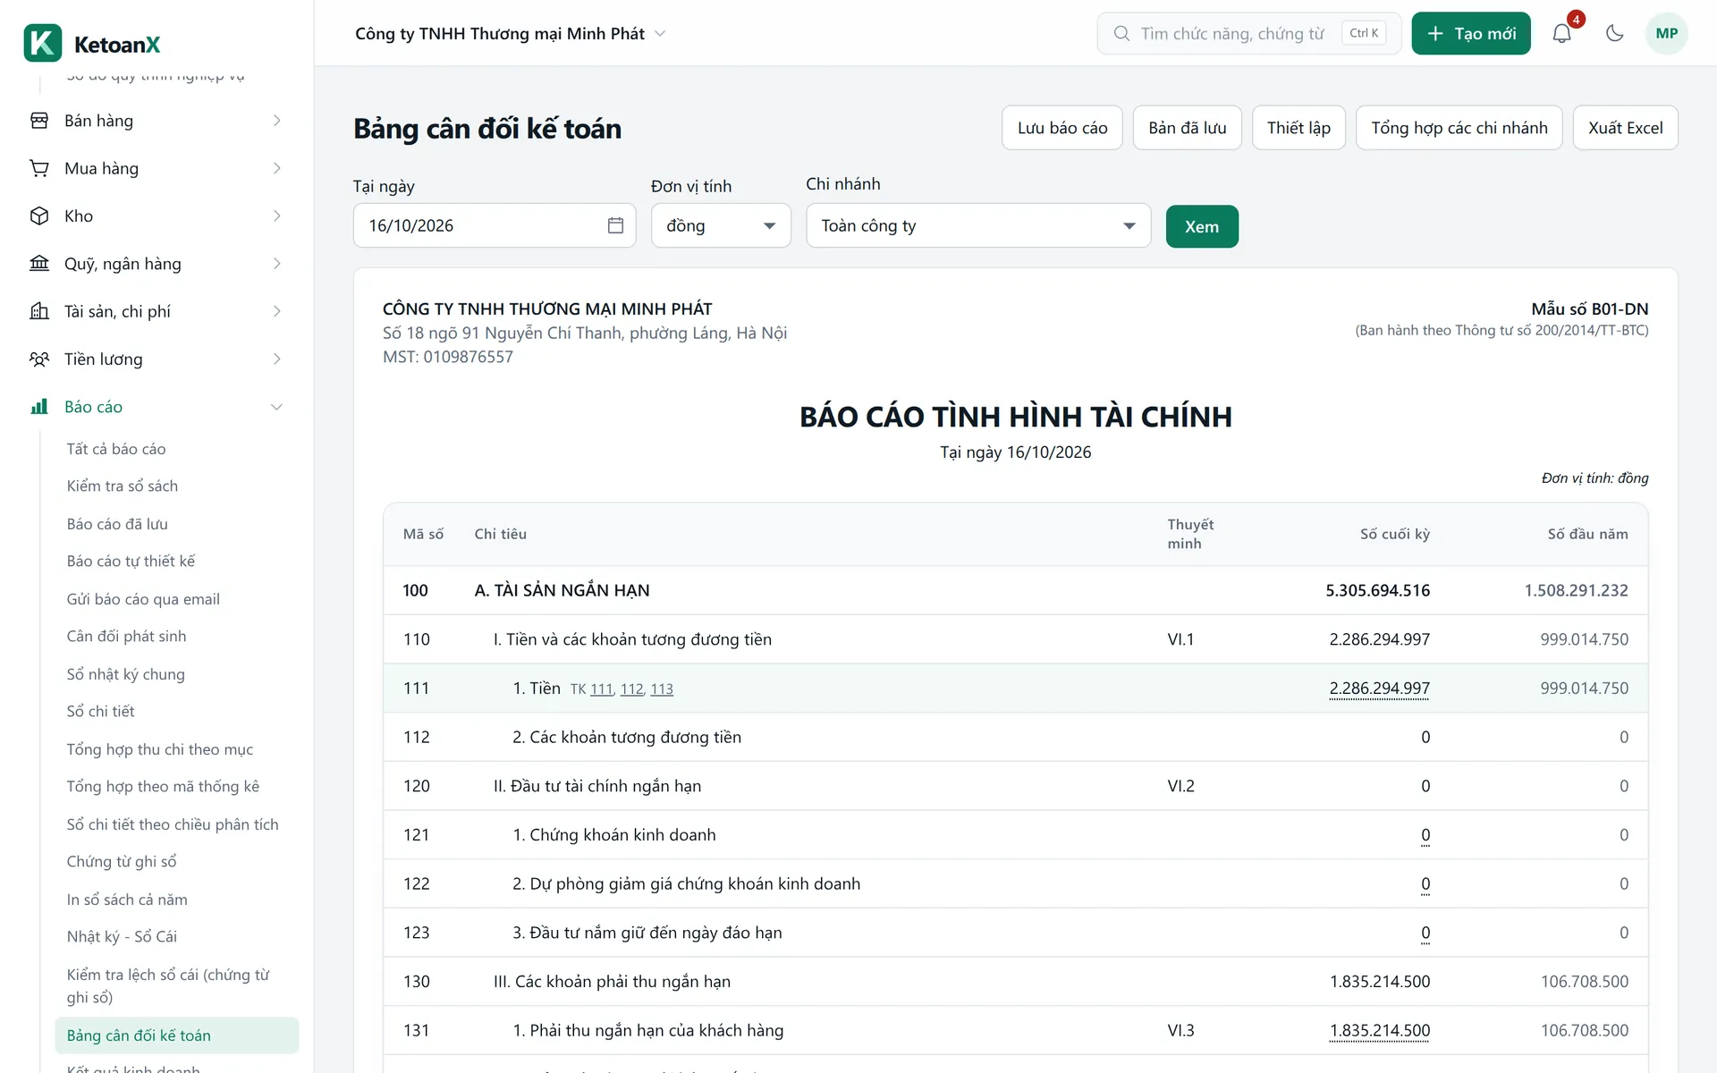Screen dimensions: 1717x1073
Task: Open Tất cả báo cáo menu item
Action: pos(116,449)
